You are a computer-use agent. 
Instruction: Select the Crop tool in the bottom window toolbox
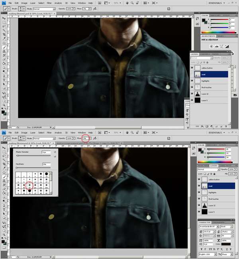point(4,164)
